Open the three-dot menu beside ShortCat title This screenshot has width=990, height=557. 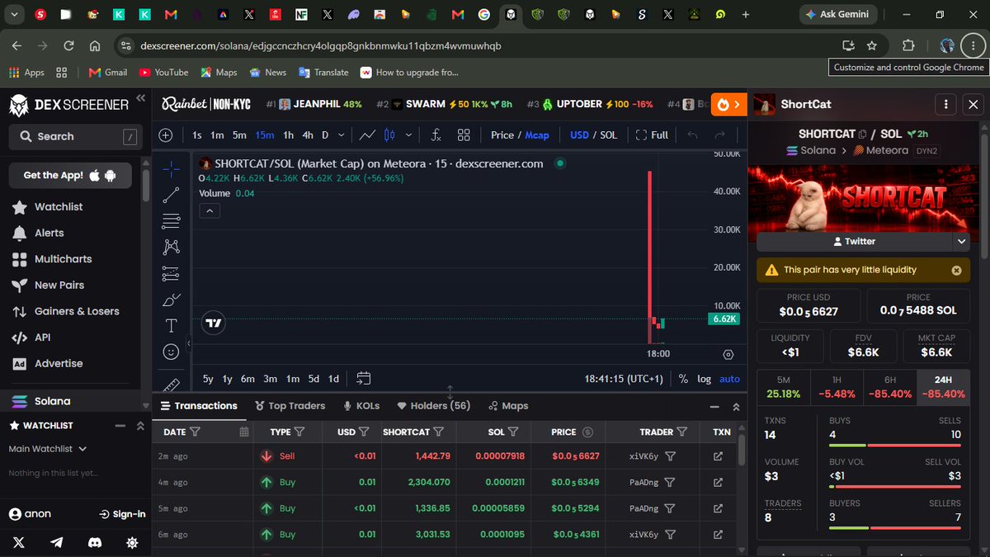945,105
